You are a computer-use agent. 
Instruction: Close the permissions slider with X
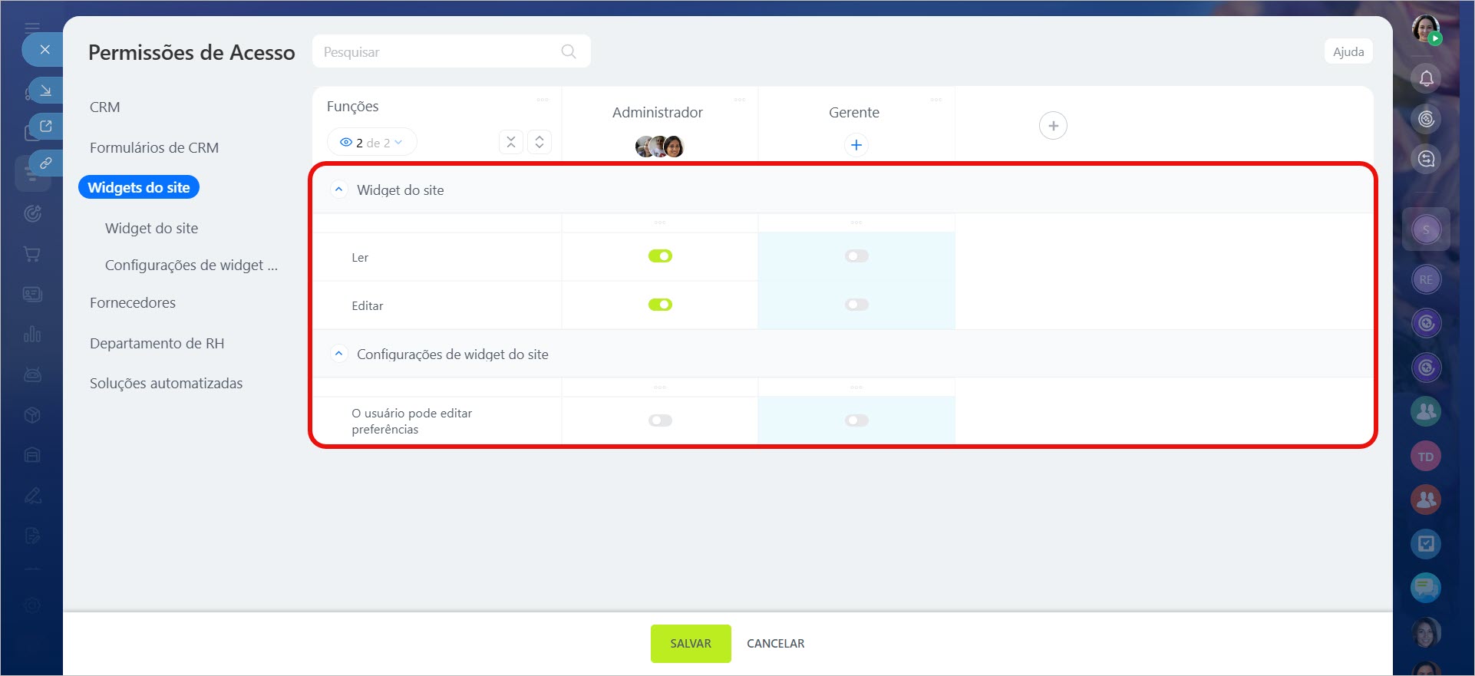click(x=45, y=50)
